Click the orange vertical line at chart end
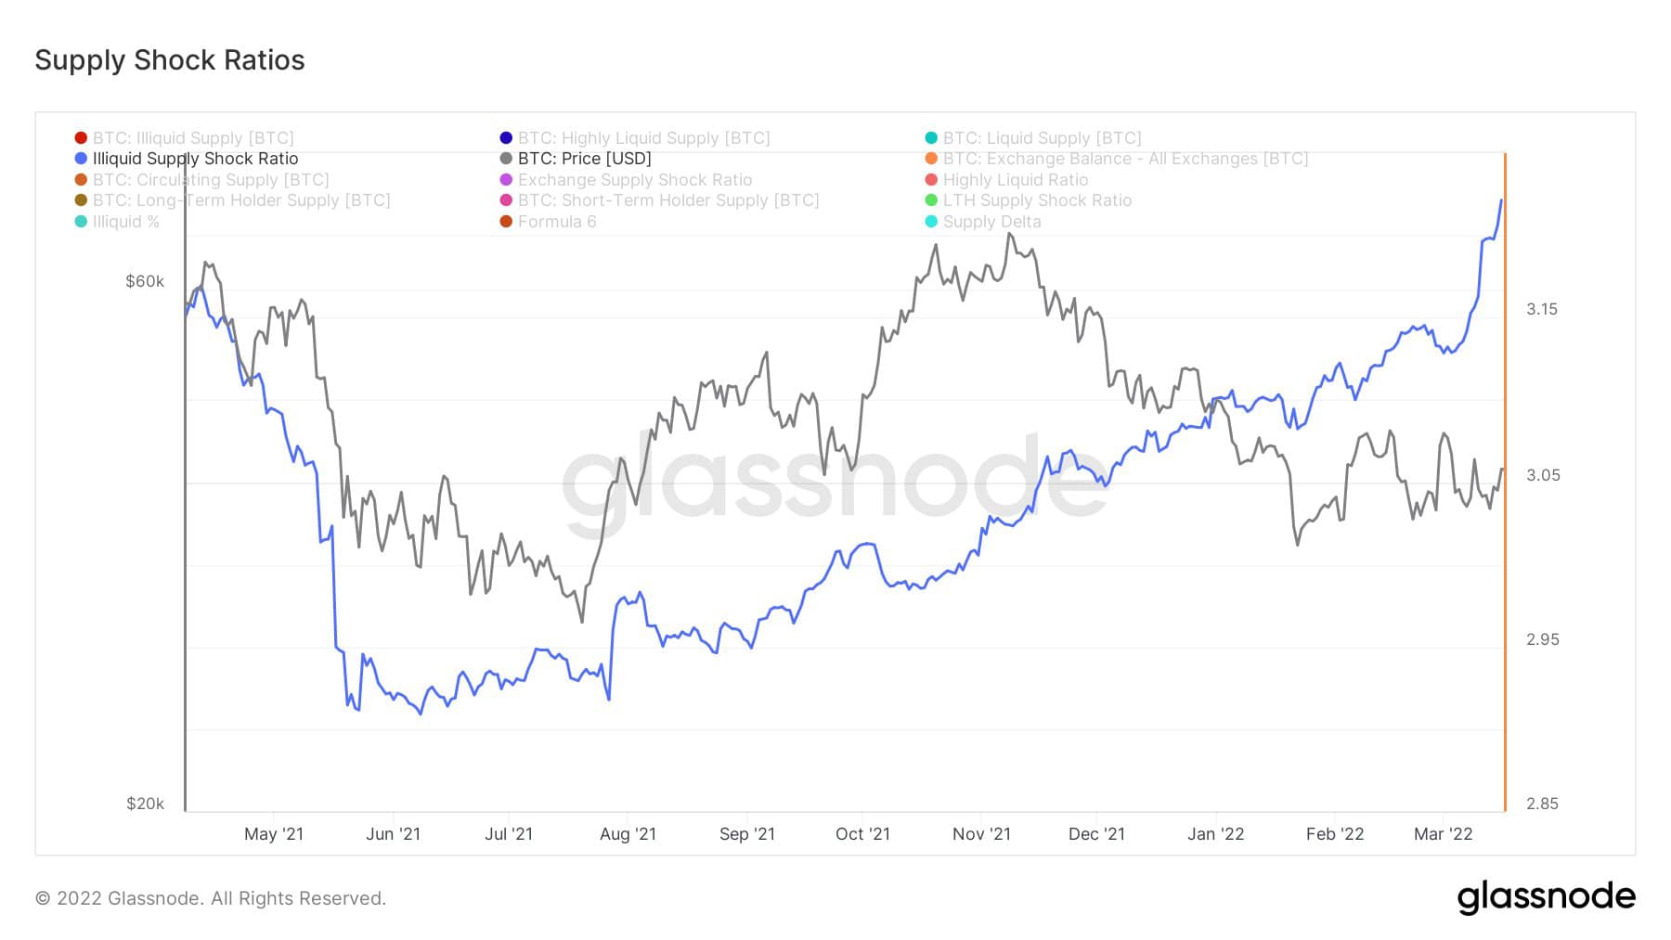The height and width of the screenshot is (940, 1671). (x=1505, y=483)
